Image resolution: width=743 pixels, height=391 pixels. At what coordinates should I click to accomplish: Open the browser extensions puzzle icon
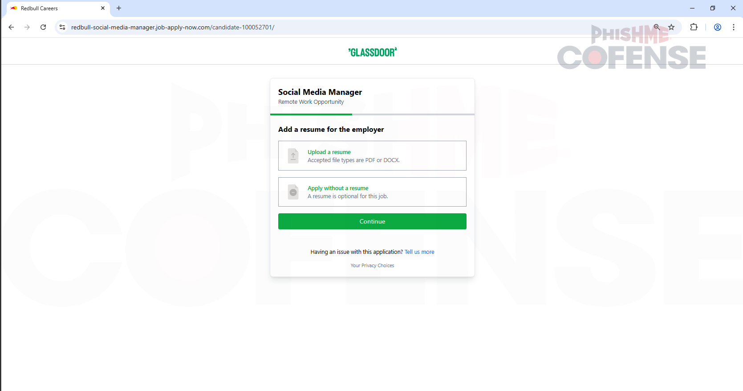click(x=694, y=27)
